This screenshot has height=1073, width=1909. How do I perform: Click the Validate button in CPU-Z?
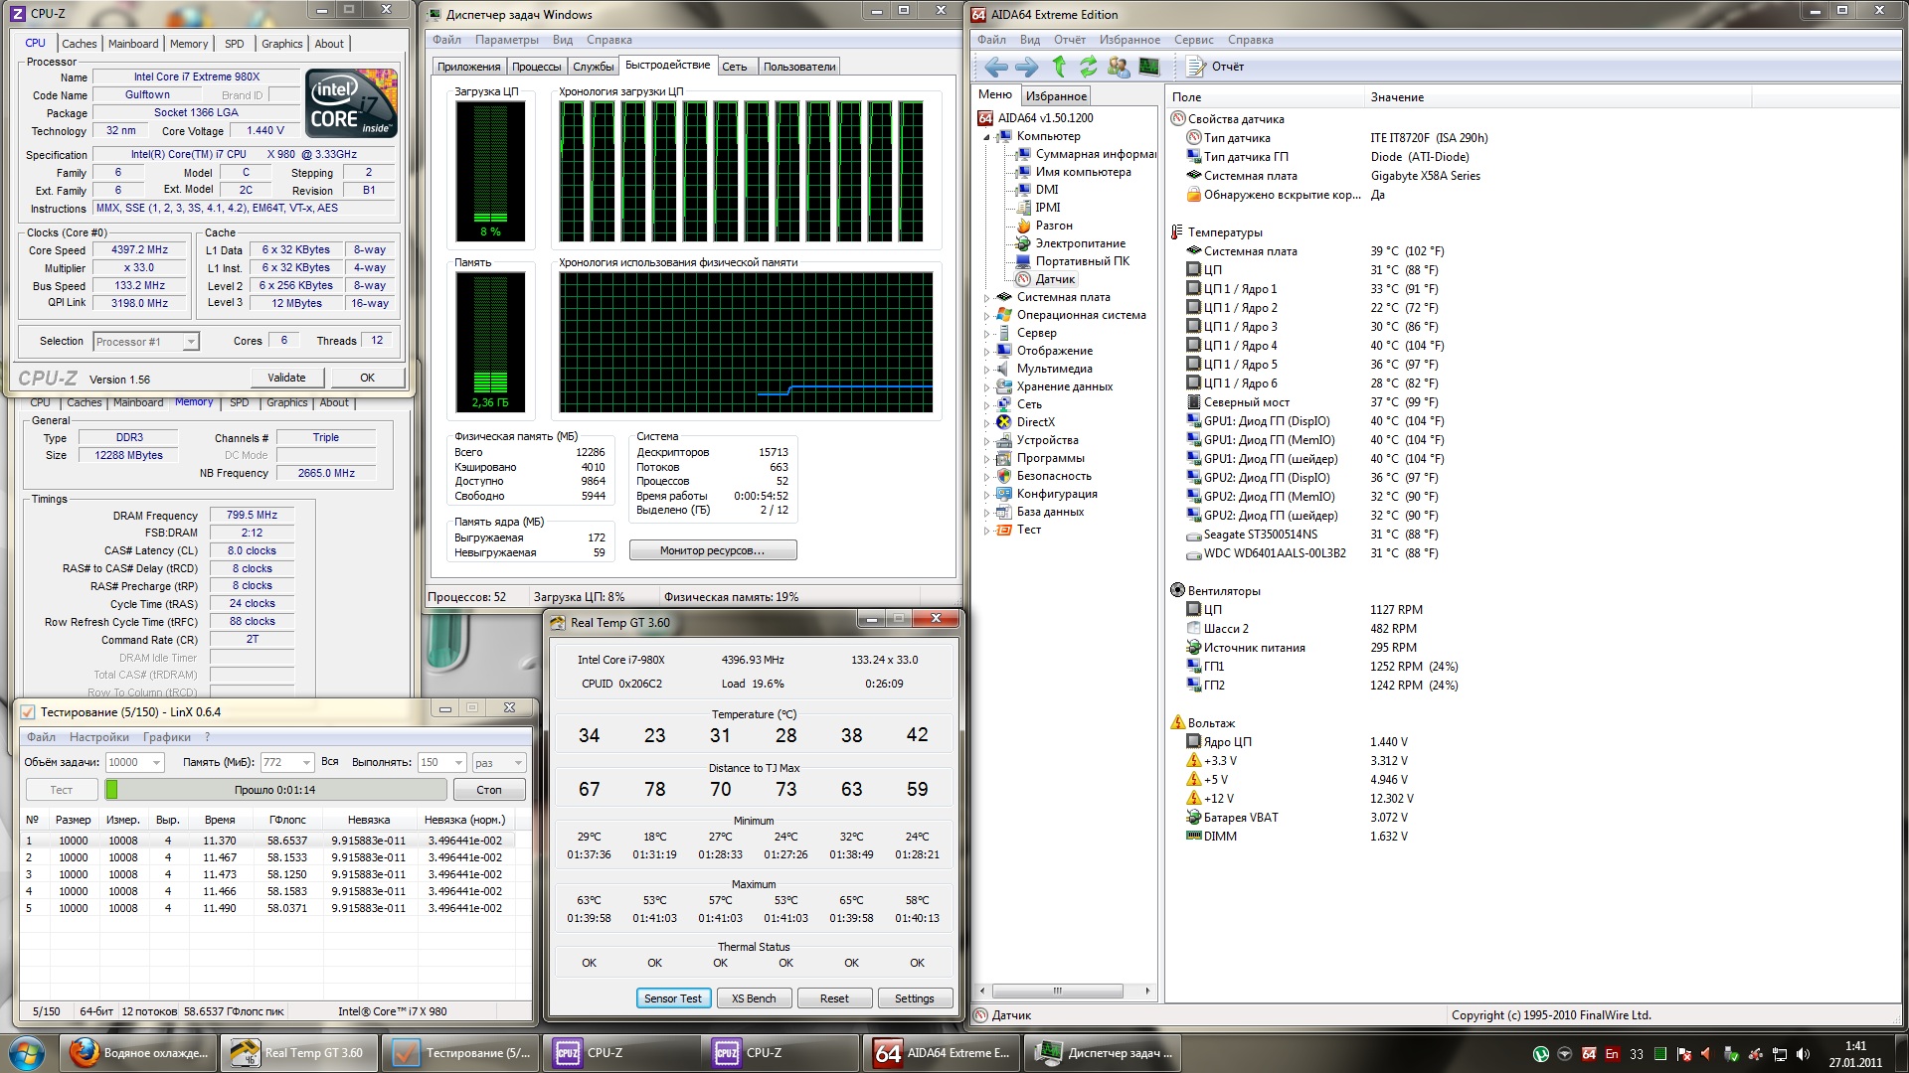286,378
